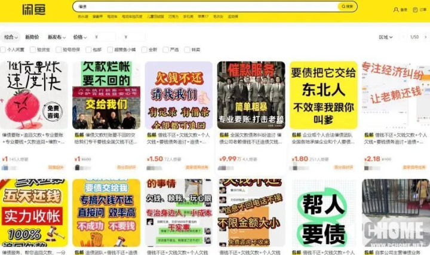Open the 新发布 dropdown
The image size is (430, 255).
56,37
